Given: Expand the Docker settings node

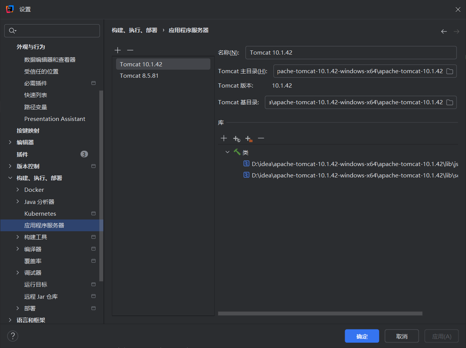Looking at the screenshot, I should coord(18,190).
